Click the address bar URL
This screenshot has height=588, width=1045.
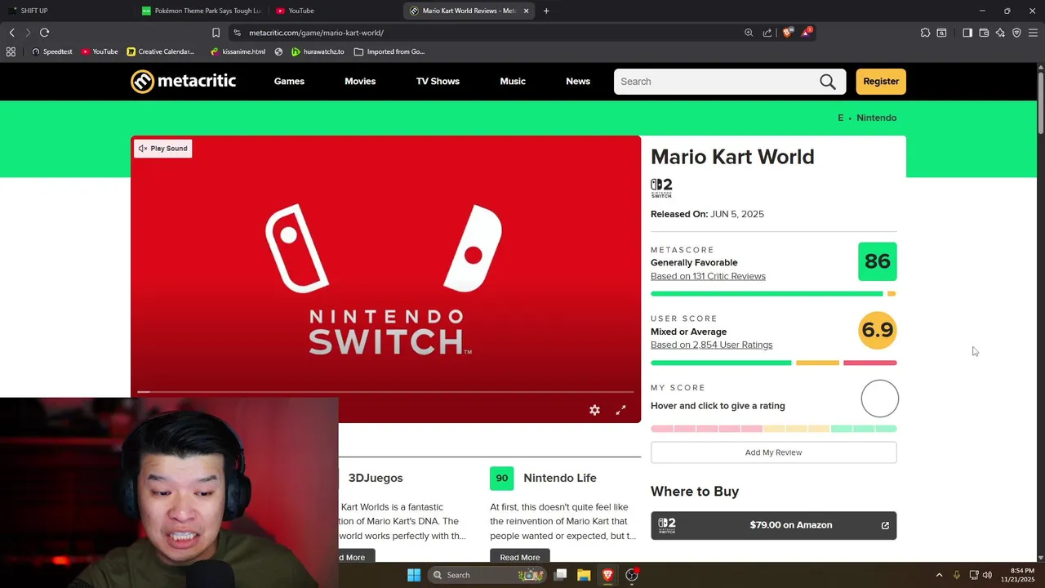pyautogui.click(x=316, y=33)
